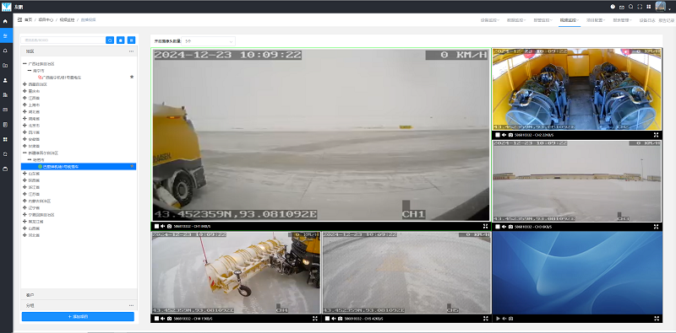Collapse the 广西壮族自治区 region node
This screenshot has width=676, height=333.
tap(25, 64)
